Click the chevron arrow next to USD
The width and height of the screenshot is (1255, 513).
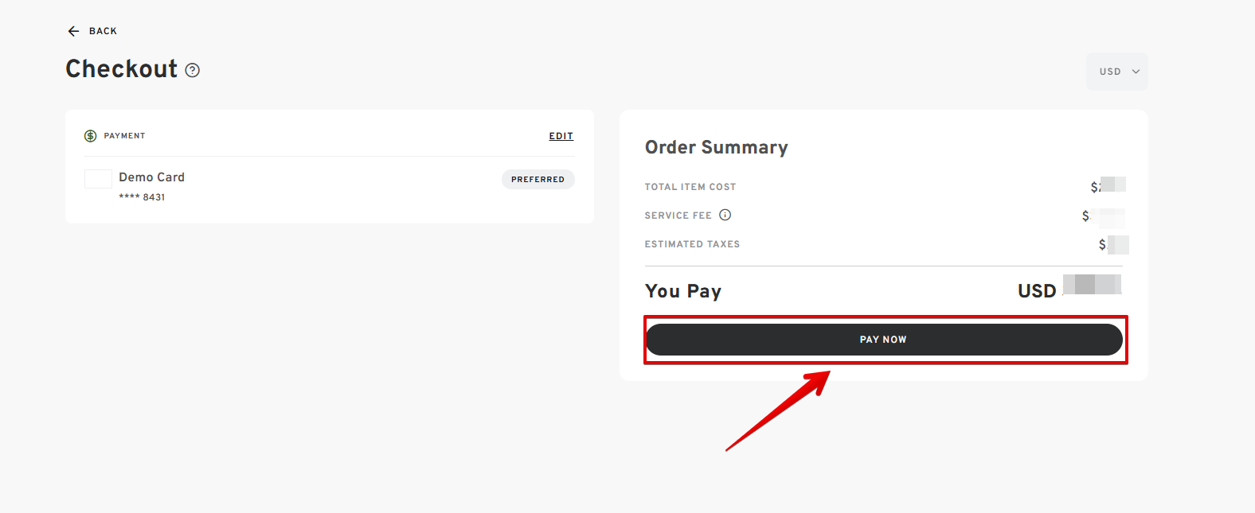[1136, 72]
